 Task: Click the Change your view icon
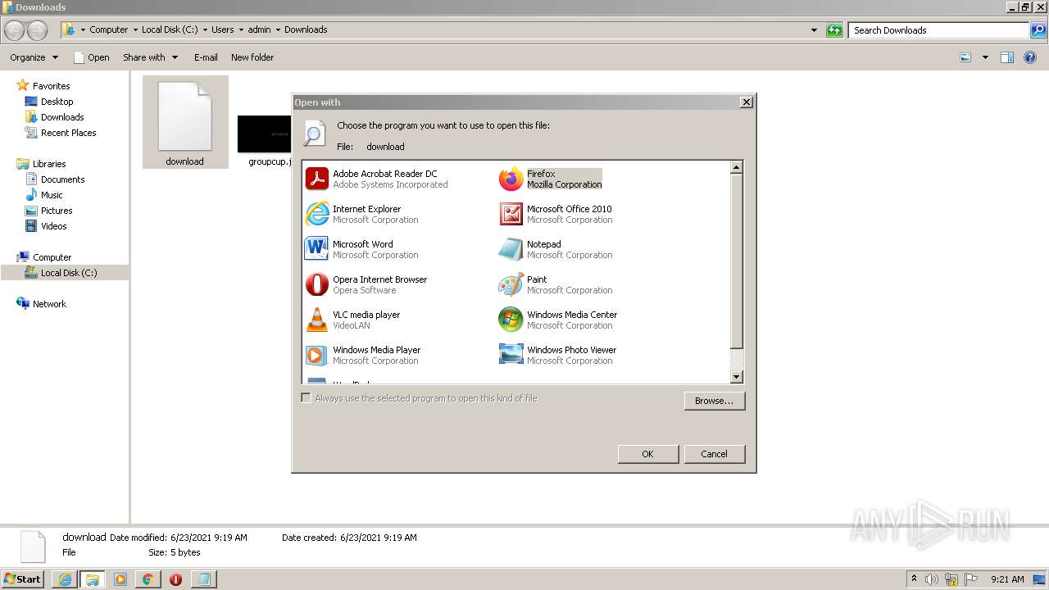click(x=965, y=57)
